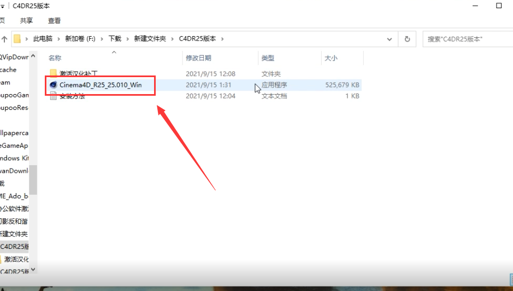Click date 2021/9/15 1:31
This screenshot has width=513, height=291.
pyautogui.click(x=209, y=85)
